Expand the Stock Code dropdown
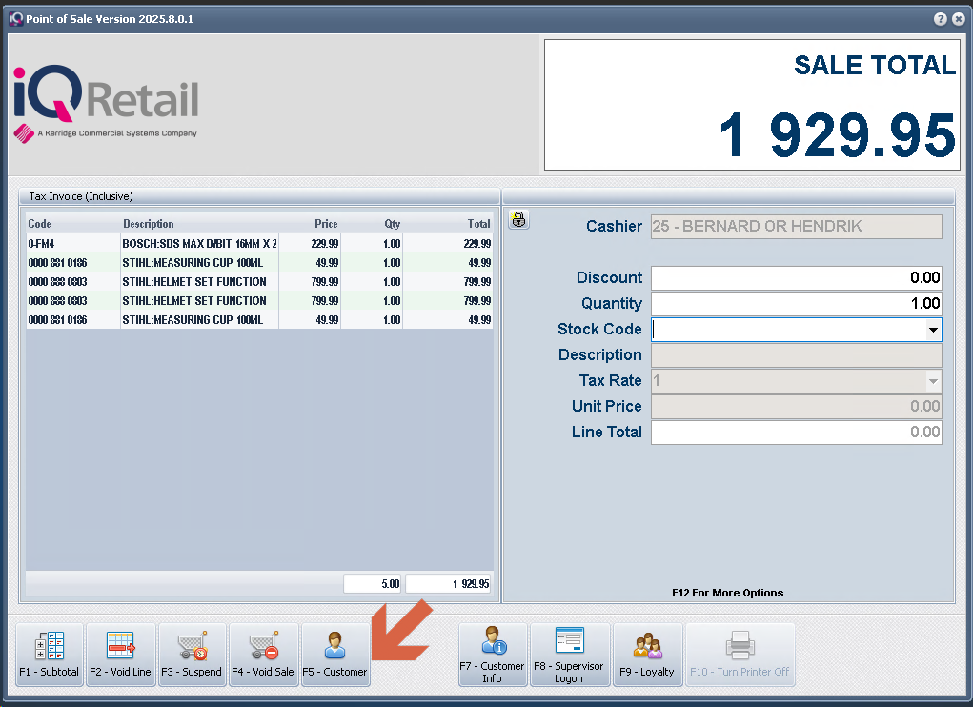 coord(932,330)
